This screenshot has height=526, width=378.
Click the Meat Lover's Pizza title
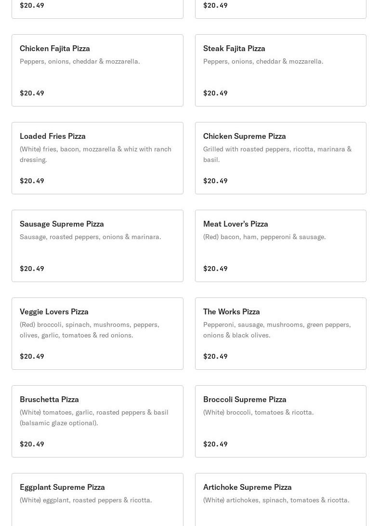tap(235, 224)
